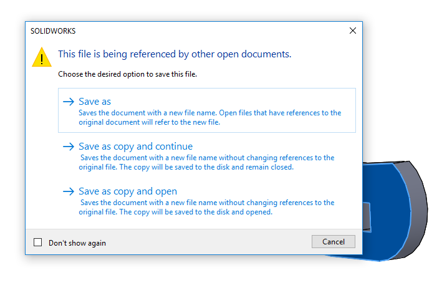This screenshot has height=293, width=447.
Task: Click the yellow warning triangle icon
Action: 42,58
